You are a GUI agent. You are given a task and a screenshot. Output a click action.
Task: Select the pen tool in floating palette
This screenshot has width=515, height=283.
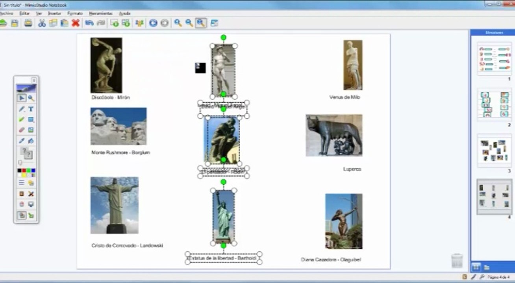click(22, 109)
